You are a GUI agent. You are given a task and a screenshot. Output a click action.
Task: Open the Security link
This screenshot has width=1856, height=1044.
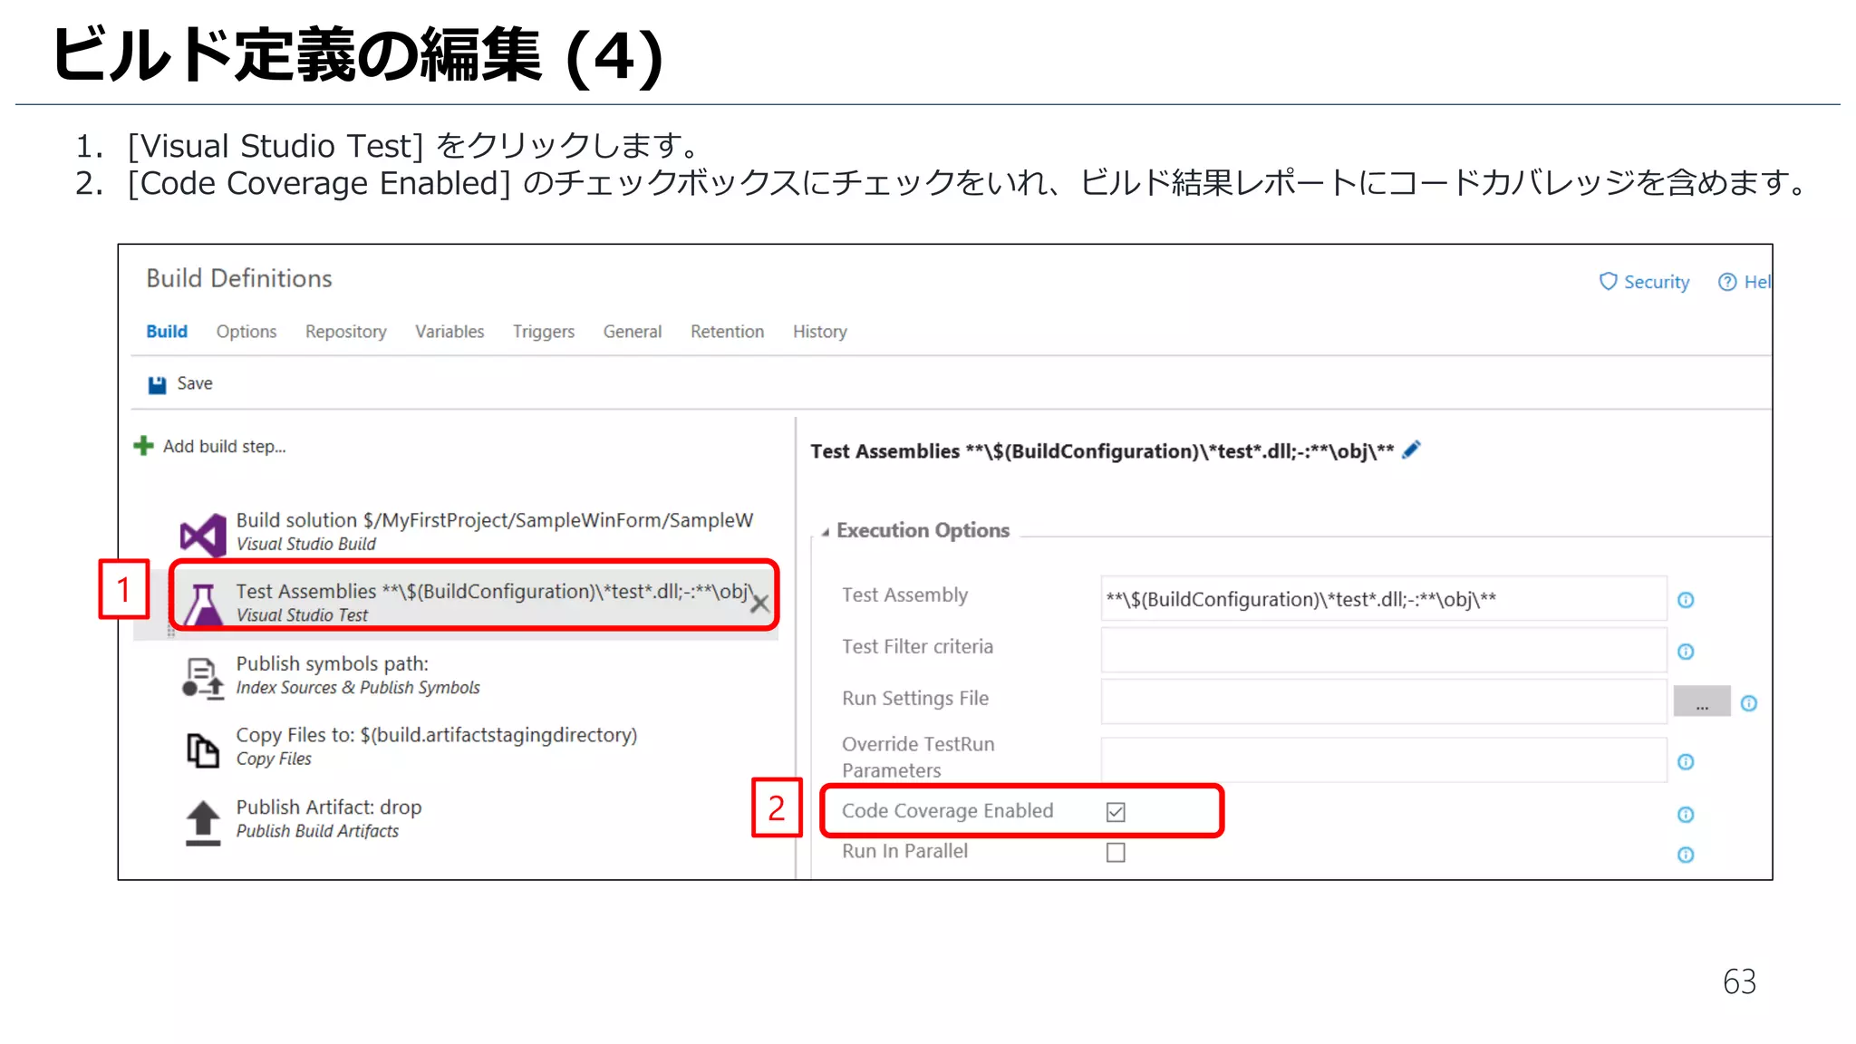(x=1657, y=282)
